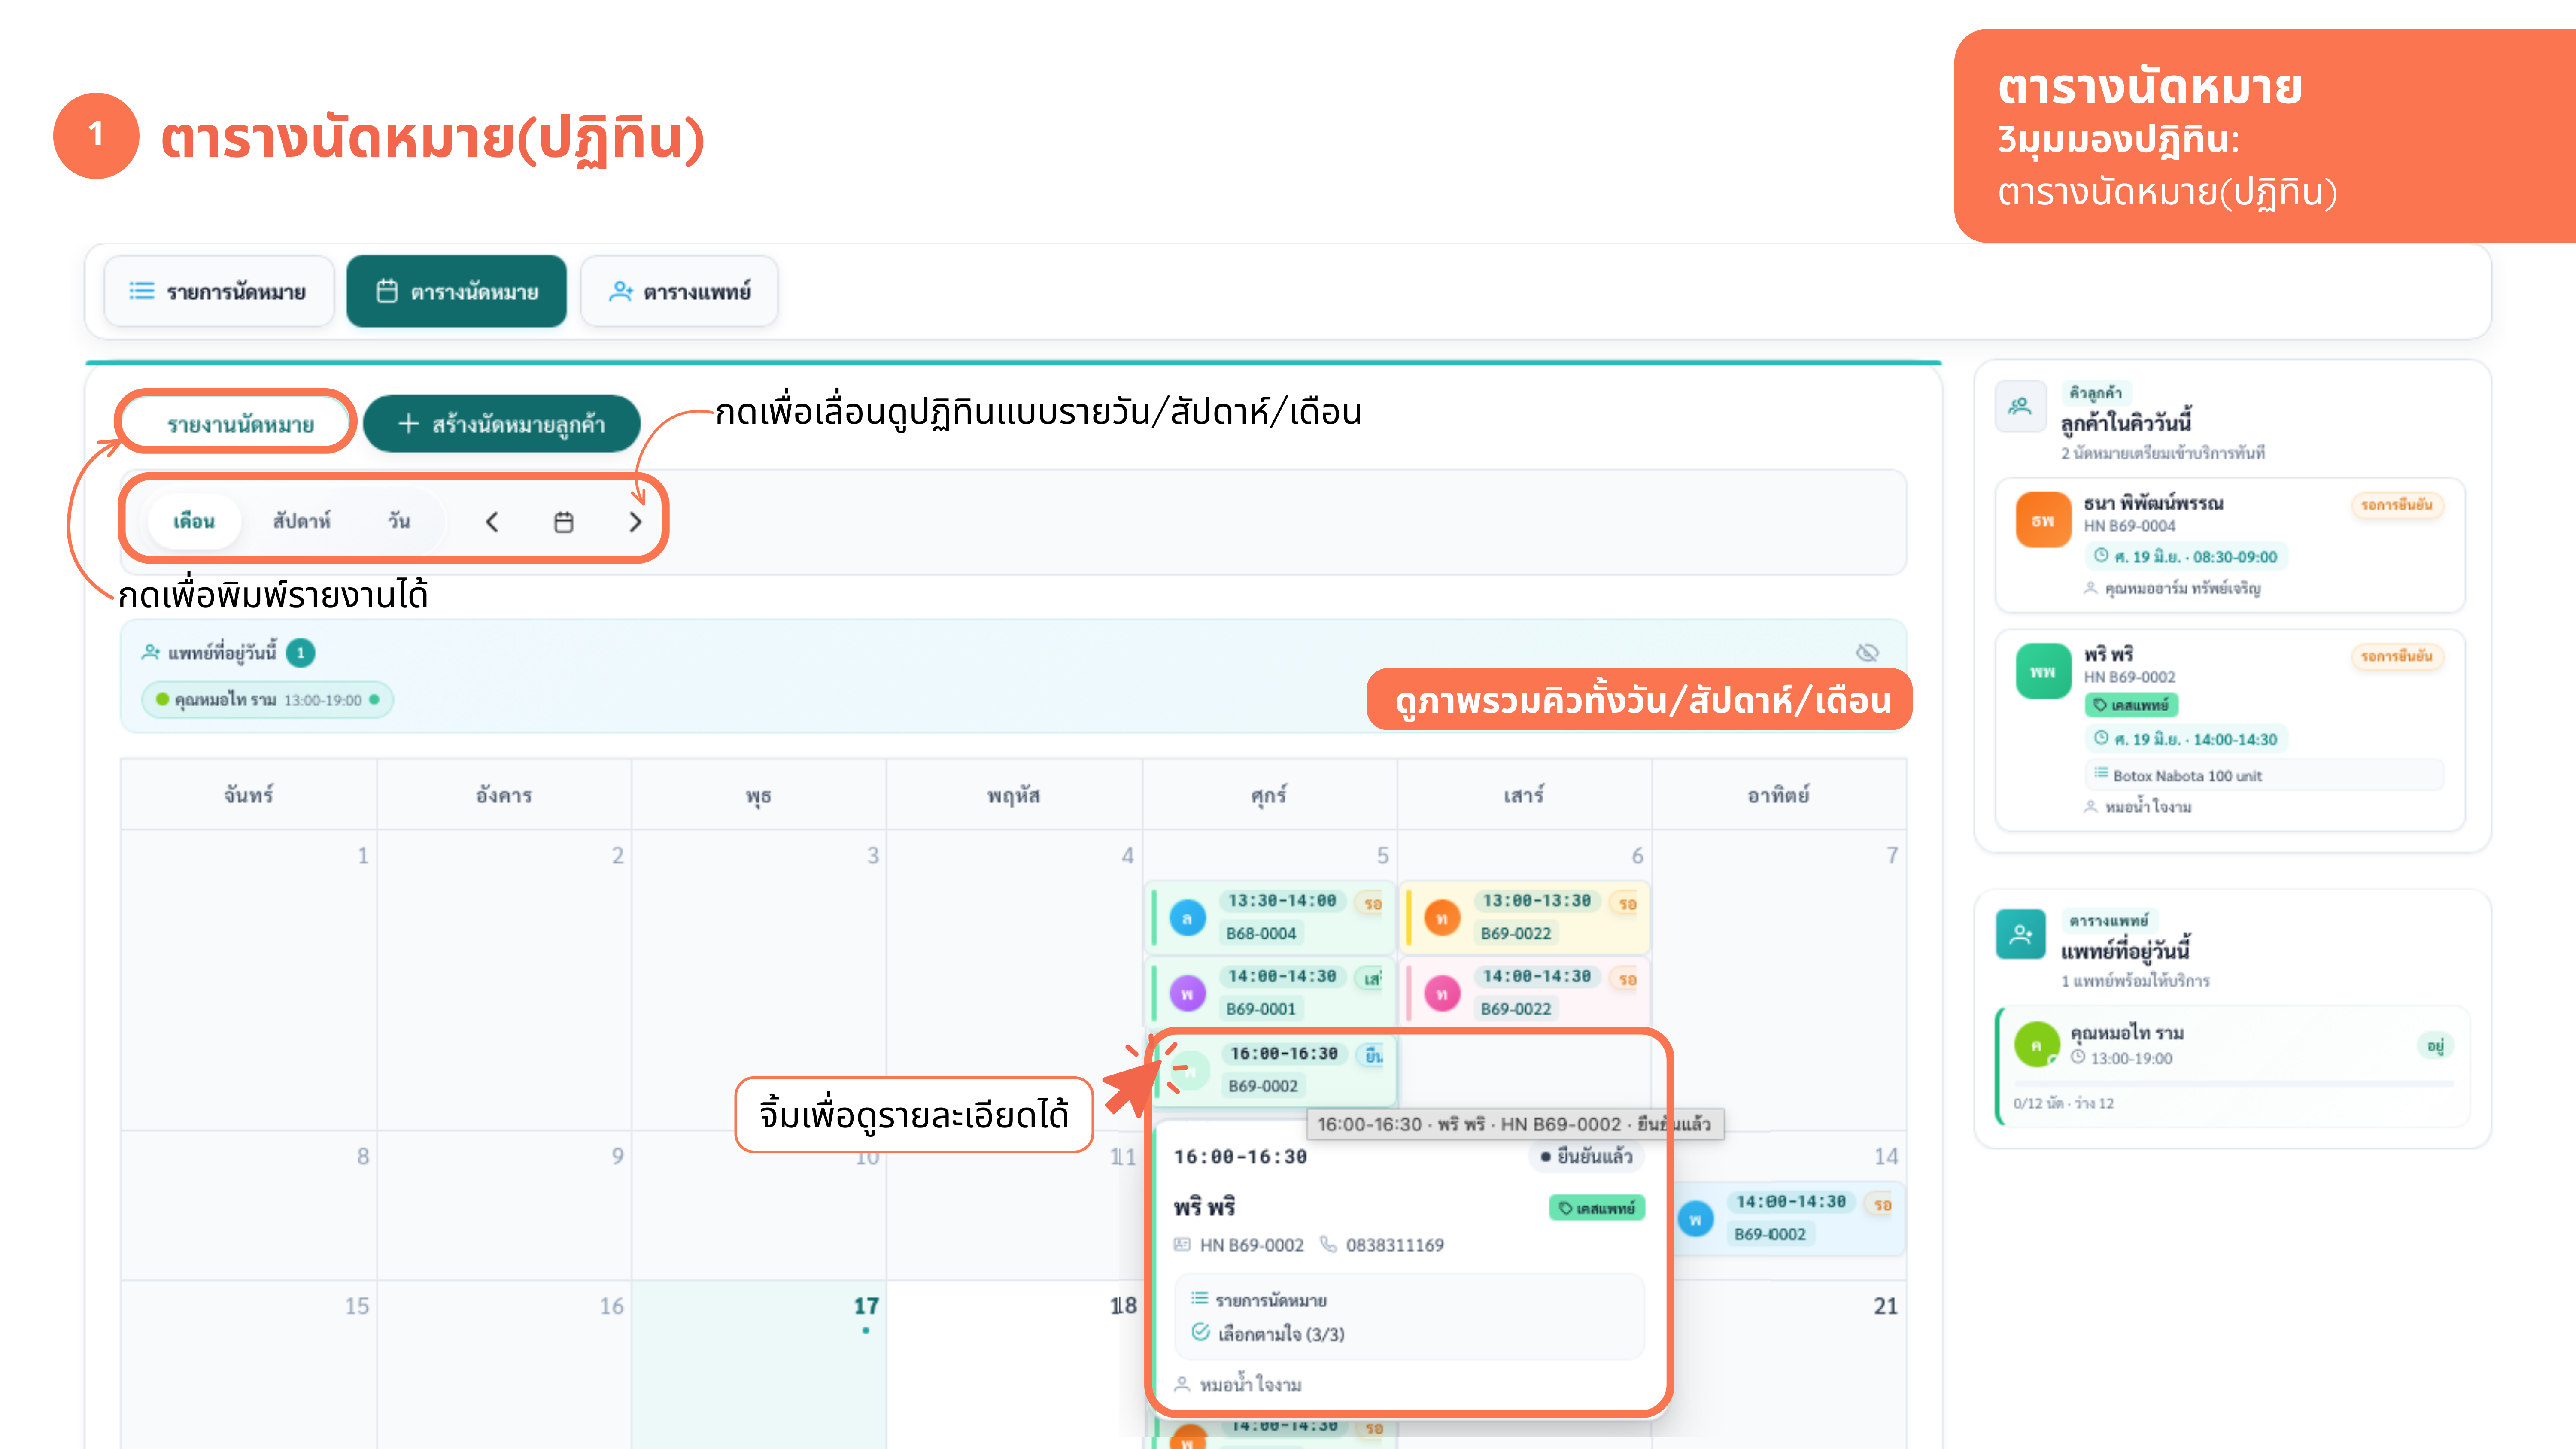
Task: Click the ศุกร์ Friday column header
Action: tap(1269, 795)
